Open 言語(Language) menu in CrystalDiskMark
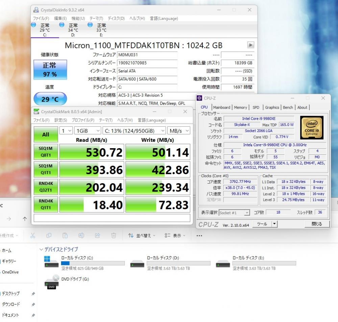Viewport: 338px width, 322px height. [x=152, y=120]
